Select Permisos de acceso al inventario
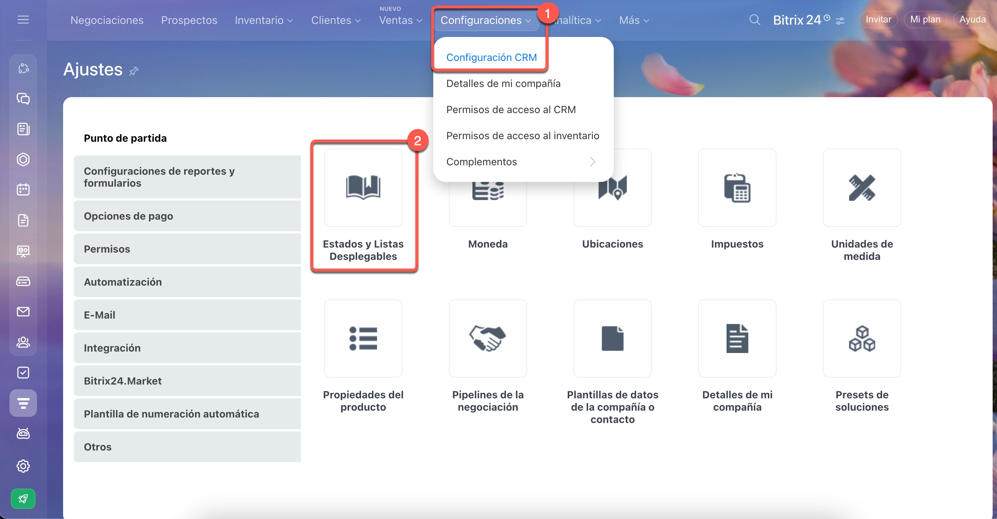 click(x=522, y=136)
